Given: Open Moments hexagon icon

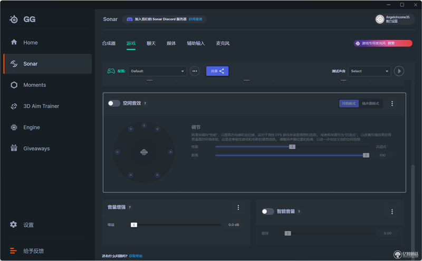Looking at the screenshot, I should (14, 85).
